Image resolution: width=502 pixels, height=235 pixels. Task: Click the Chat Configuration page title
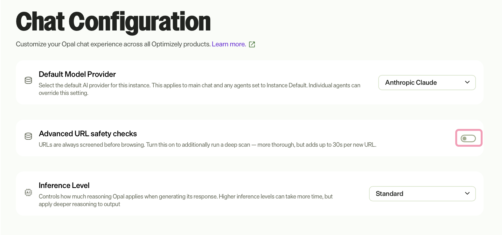tap(113, 22)
